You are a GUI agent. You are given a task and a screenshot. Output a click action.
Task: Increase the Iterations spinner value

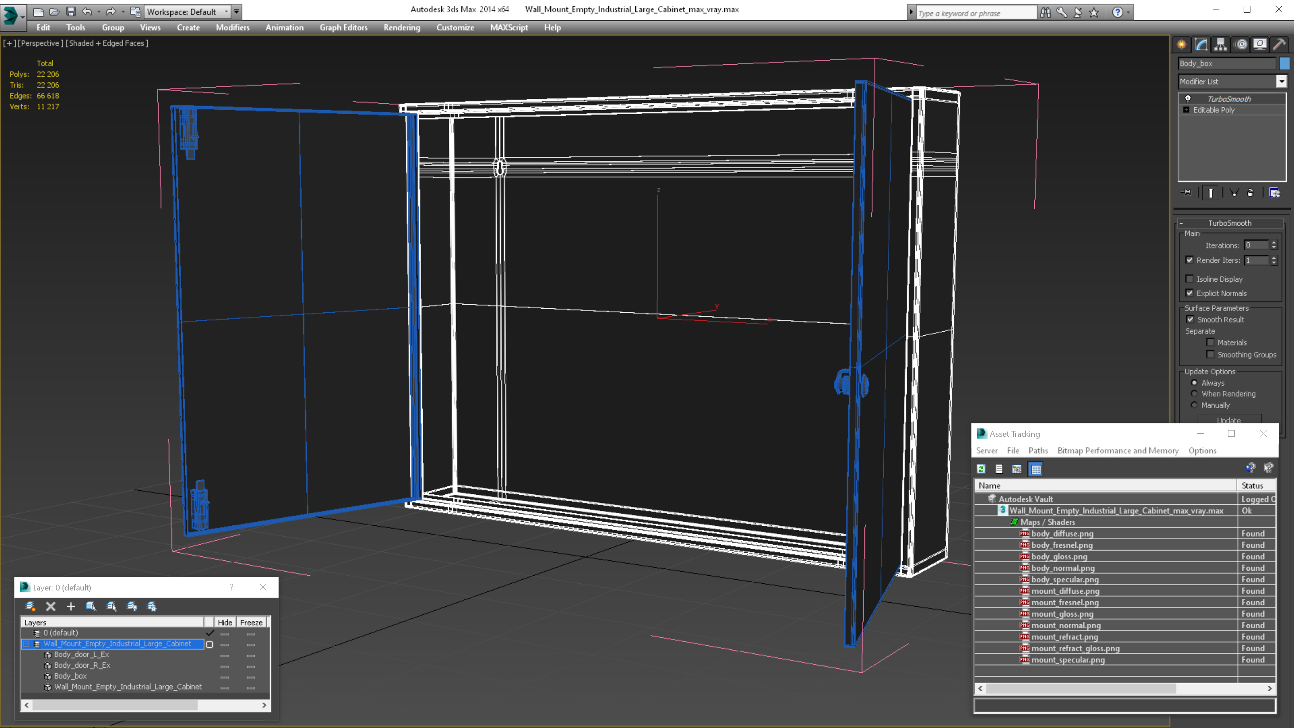(x=1273, y=243)
